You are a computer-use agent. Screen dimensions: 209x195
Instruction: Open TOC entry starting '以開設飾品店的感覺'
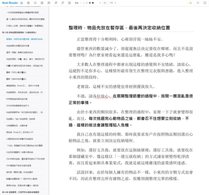tap(20, 139)
